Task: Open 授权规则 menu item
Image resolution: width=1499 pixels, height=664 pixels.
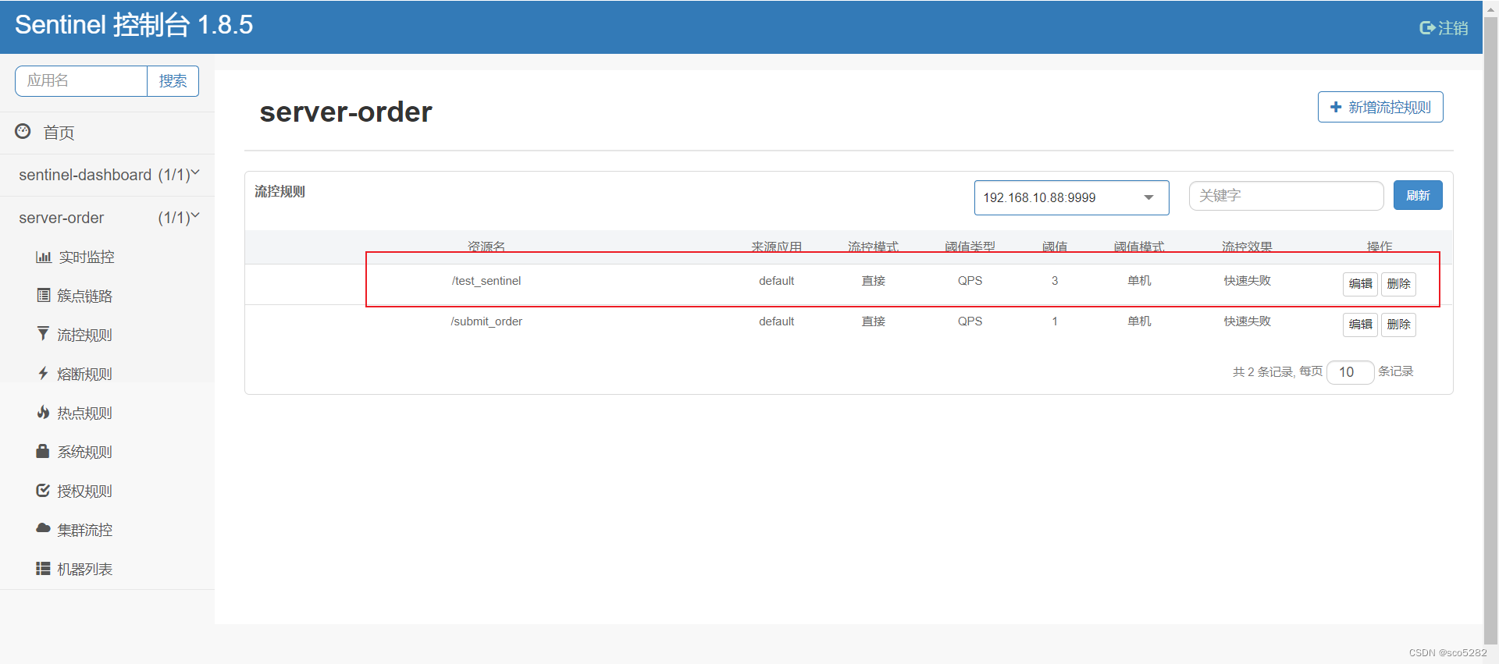Action: 84,491
